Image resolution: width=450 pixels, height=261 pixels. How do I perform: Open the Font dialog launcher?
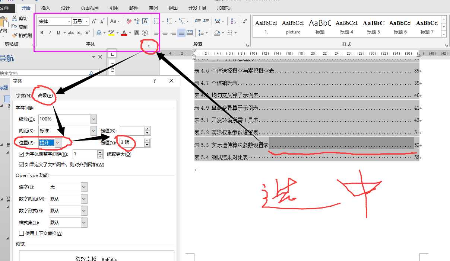(148, 45)
